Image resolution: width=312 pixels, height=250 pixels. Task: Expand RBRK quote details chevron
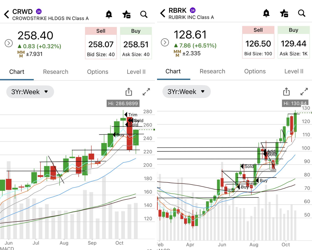tap(165, 42)
